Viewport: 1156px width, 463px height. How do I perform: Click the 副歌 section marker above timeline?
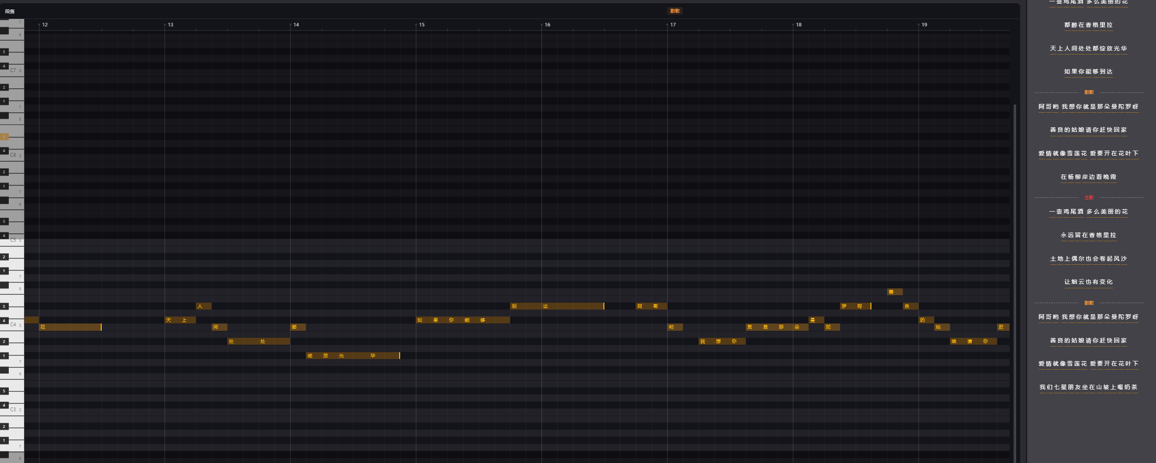[x=675, y=11]
